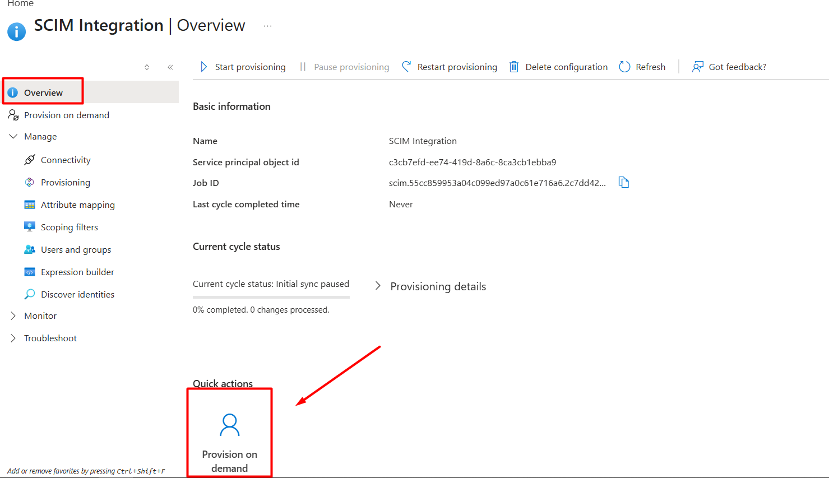Expand Provisioning details chevron

(378, 286)
